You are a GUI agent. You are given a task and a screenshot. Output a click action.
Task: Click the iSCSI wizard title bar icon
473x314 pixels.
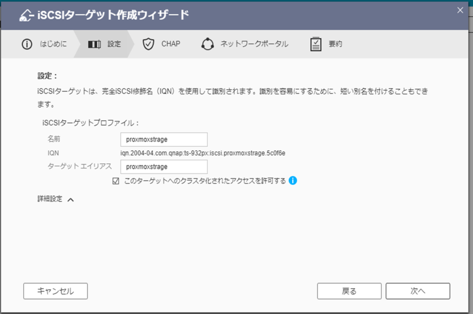(26, 16)
